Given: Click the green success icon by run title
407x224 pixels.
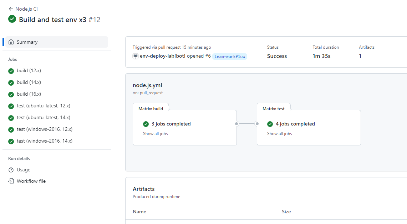Looking at the screenshot, I should (x=12, y=19).
